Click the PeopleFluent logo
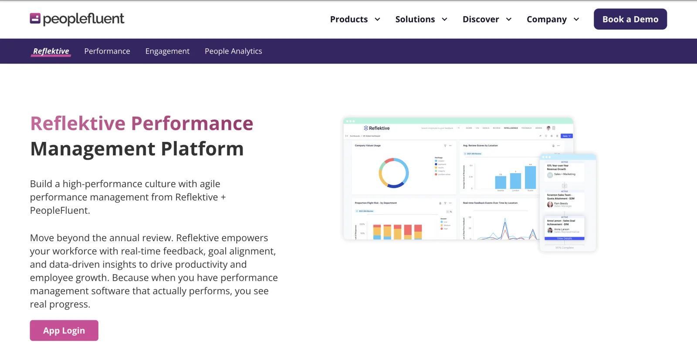Image resolution: width=697 pixels, height=353 pixels. click(77, 19)
